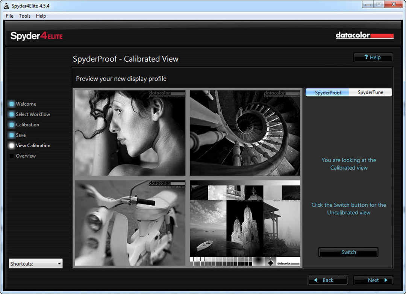Screen dimensions: 406x294
Task: Open the Tools menu
Action: click(25, 16)
